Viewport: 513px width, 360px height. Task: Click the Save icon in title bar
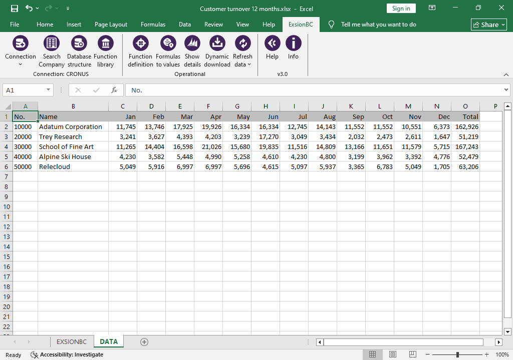pyautogui.click(x=15, y=8)
